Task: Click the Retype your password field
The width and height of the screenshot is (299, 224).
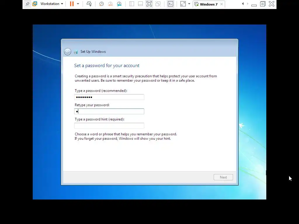Action: [109, 111]
